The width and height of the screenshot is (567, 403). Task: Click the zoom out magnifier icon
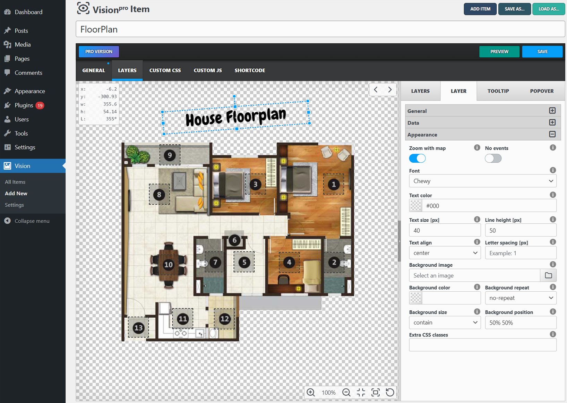click(x=346, y=392)
